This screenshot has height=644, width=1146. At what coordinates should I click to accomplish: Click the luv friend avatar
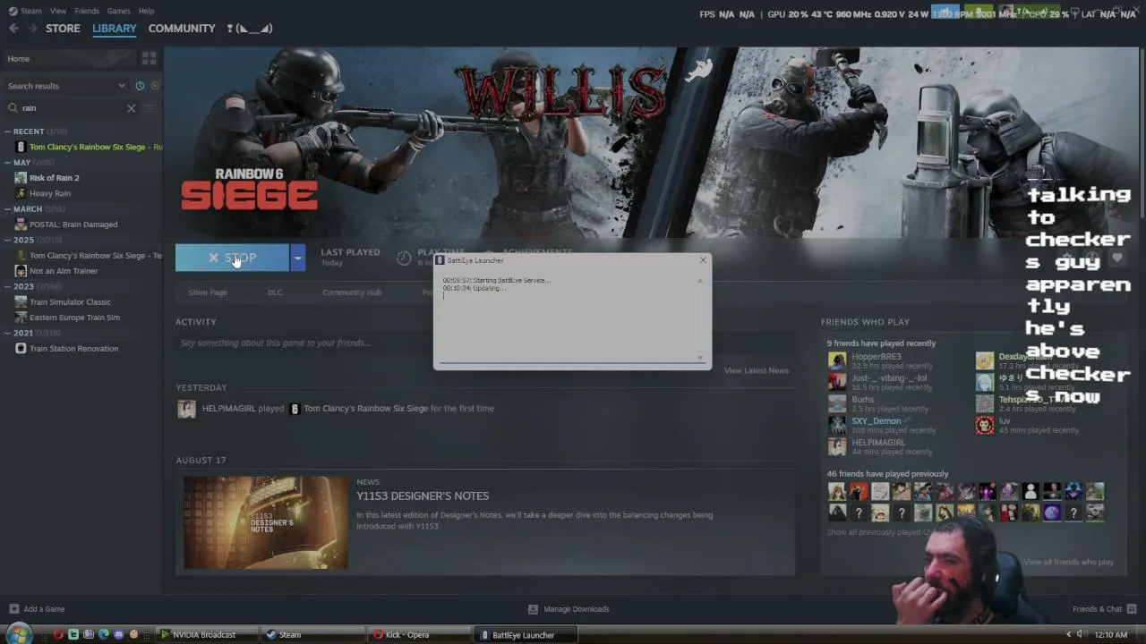[985, 425]
